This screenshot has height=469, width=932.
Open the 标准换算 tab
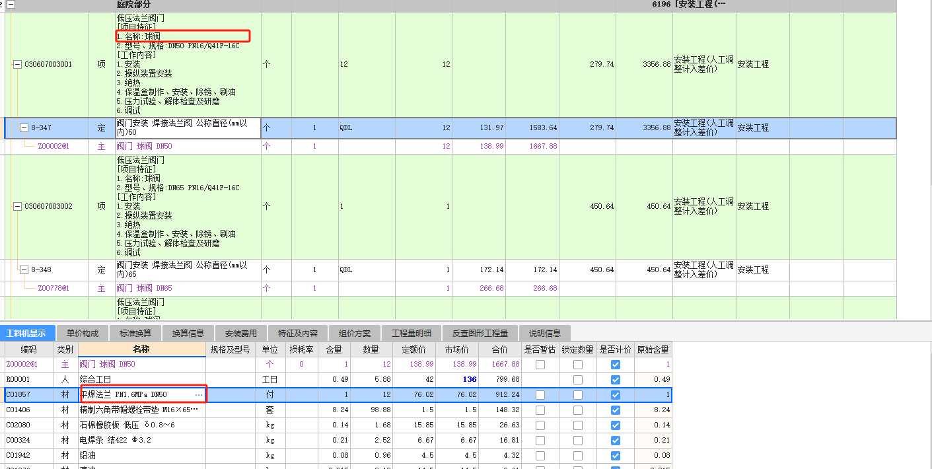[135, 333]
